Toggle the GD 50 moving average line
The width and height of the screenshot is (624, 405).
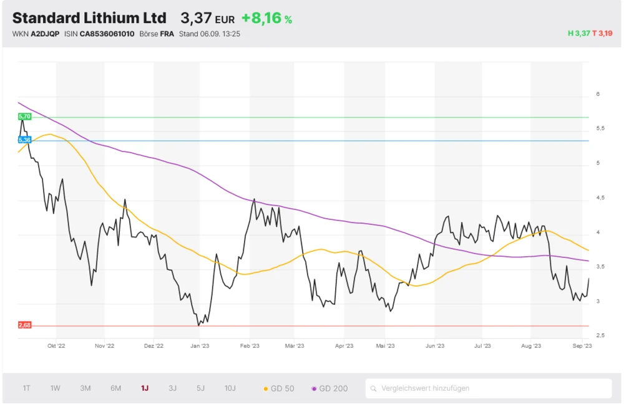point(279,388)
